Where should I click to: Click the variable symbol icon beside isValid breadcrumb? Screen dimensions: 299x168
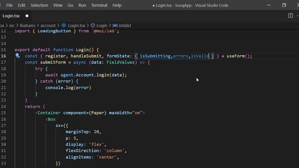115,25
